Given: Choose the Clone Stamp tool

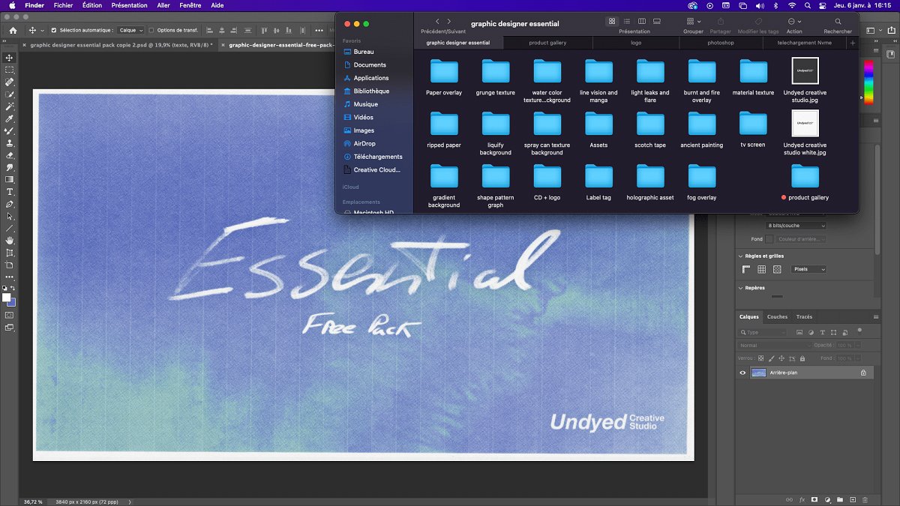Looking at the screenshot, I should 10,143.
